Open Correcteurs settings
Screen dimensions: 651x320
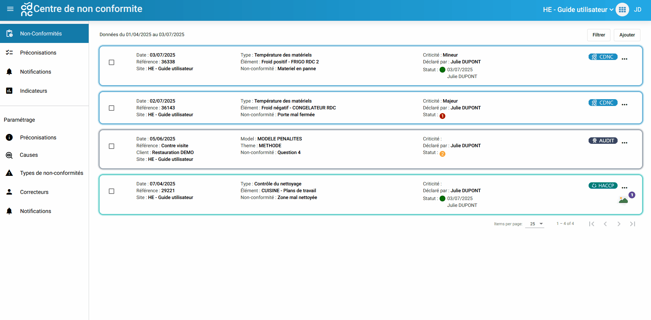pyautogui.click(x=44, y=192)
